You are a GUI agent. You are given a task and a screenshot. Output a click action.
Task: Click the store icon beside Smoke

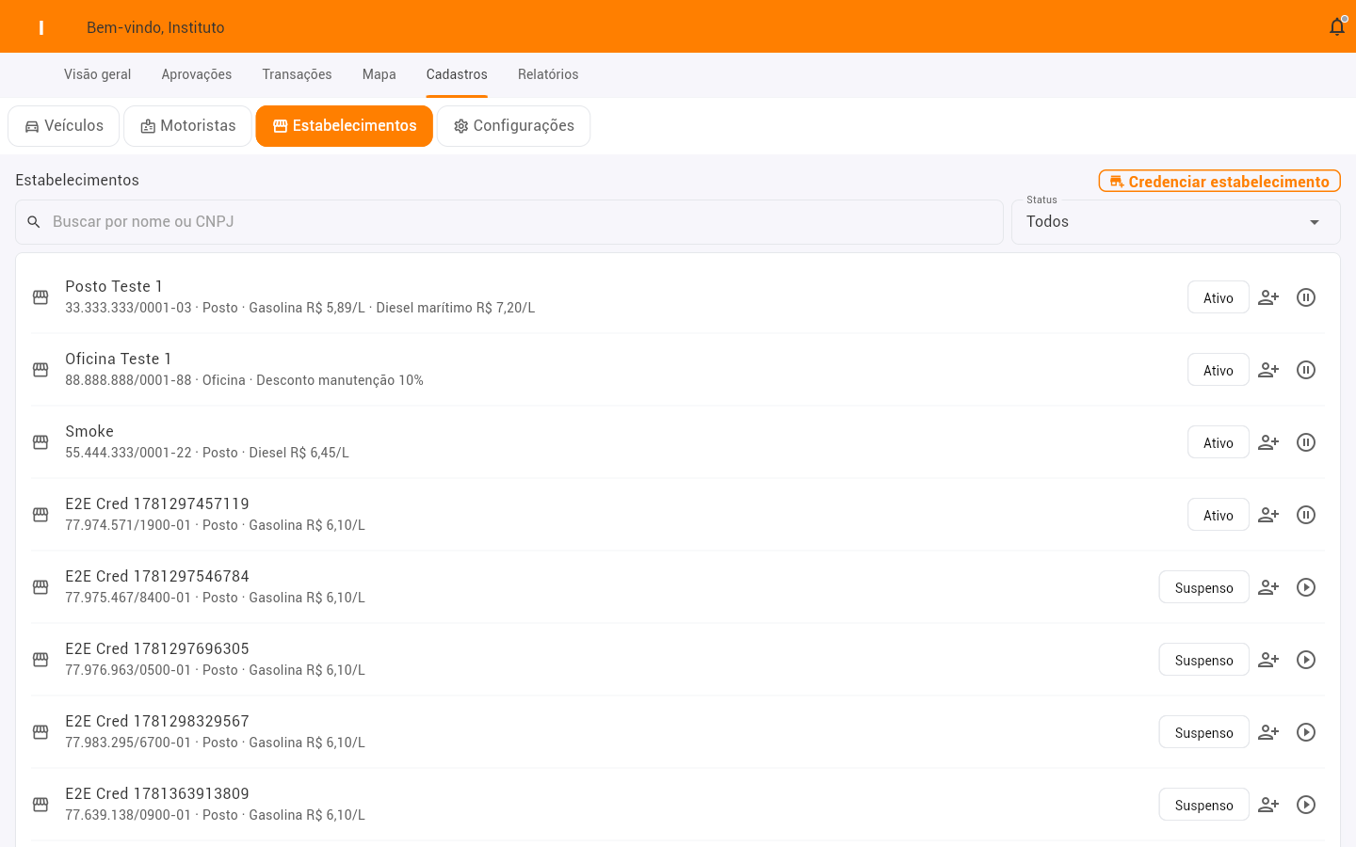coord(40,442)
